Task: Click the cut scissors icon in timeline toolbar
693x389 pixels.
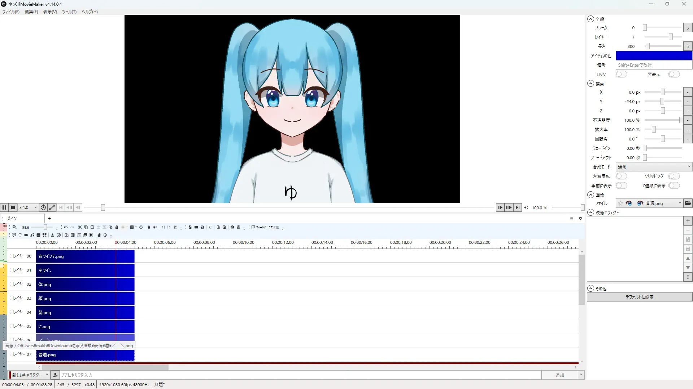Action: coord(80,227)
